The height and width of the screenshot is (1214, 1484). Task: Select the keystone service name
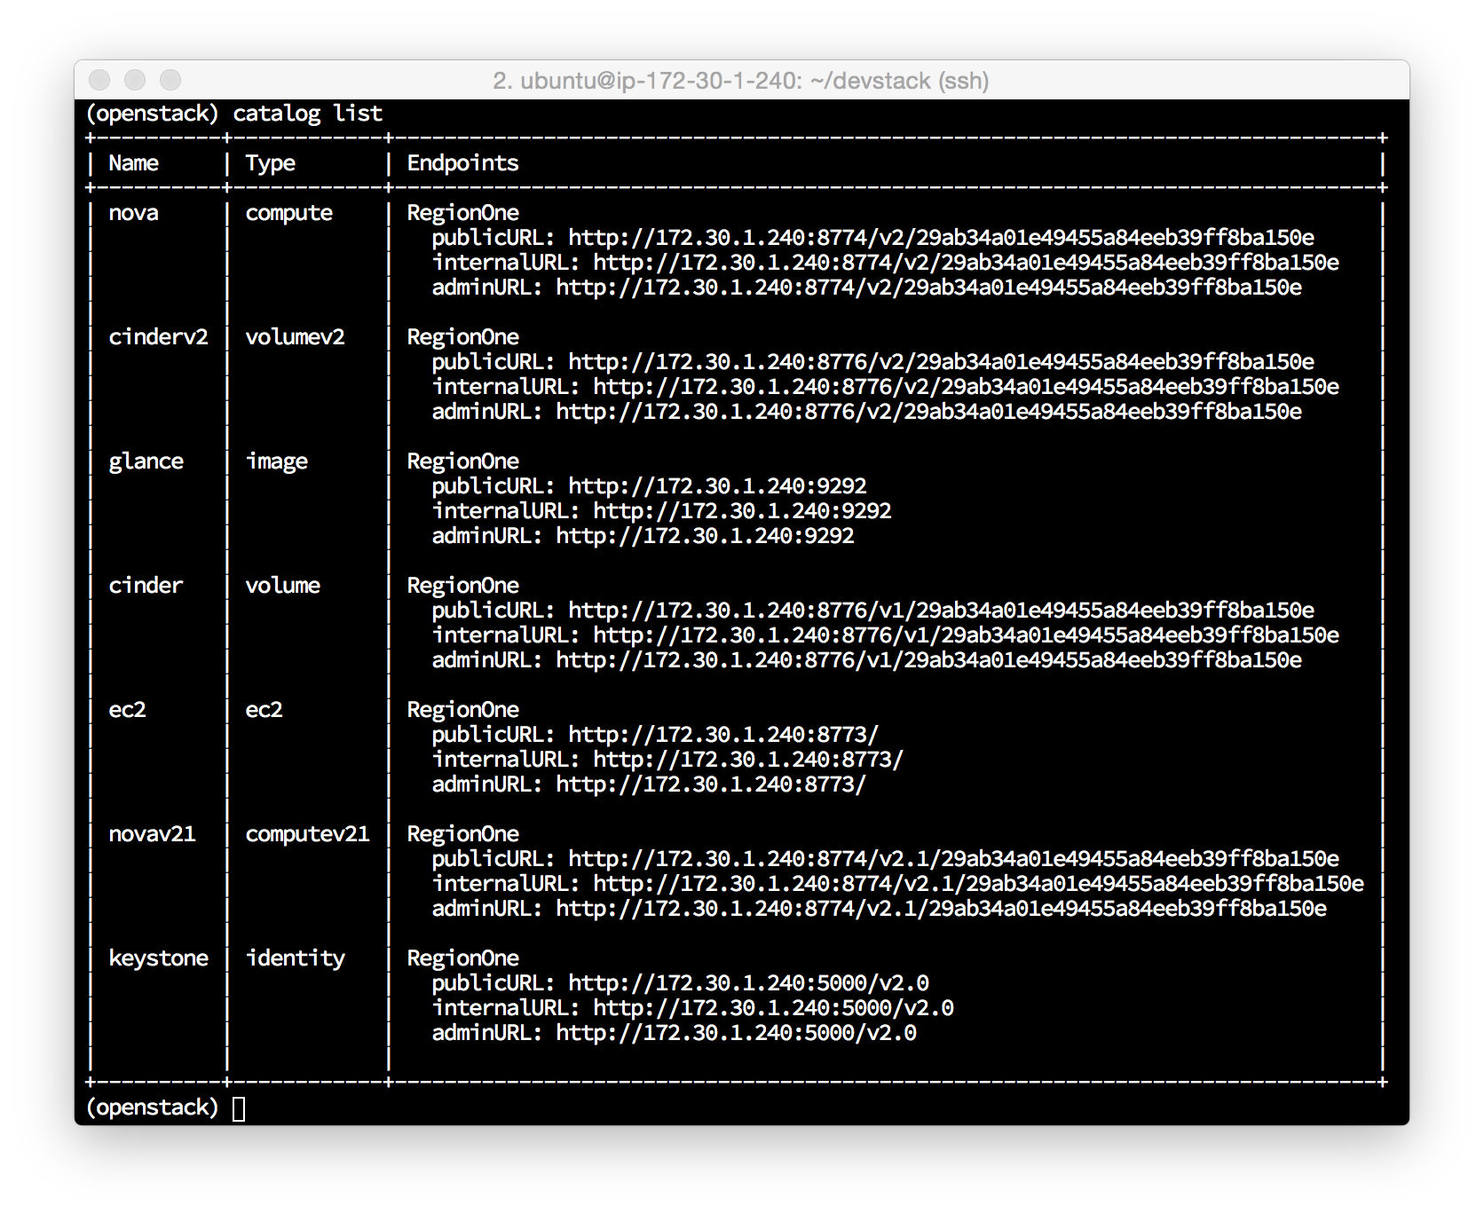coord(158,958)
